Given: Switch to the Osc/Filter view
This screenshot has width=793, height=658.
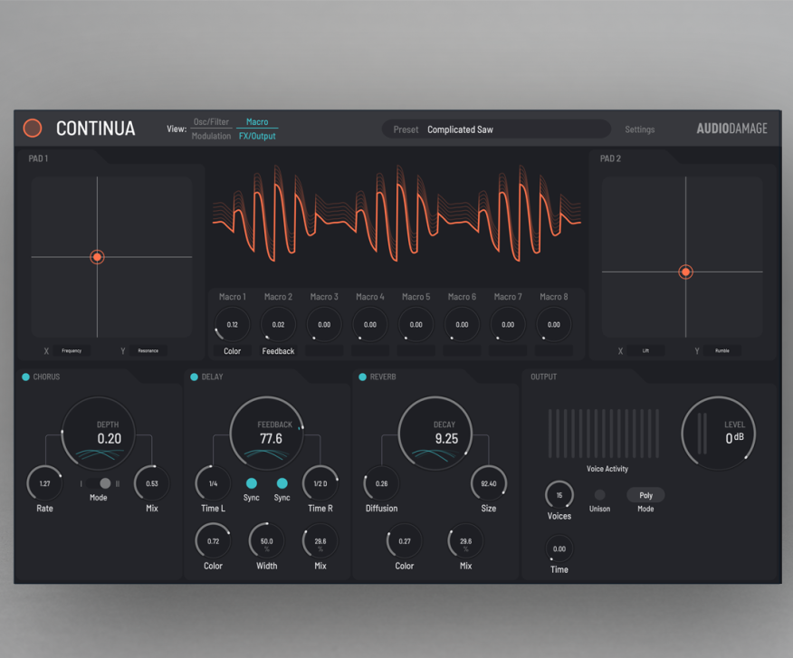Looking at the screenshot, I should (x=211, y=122).
